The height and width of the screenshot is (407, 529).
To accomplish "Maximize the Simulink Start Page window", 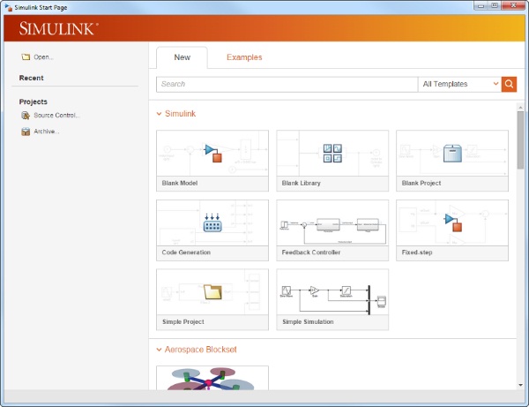I will click(x=495, y=5).
